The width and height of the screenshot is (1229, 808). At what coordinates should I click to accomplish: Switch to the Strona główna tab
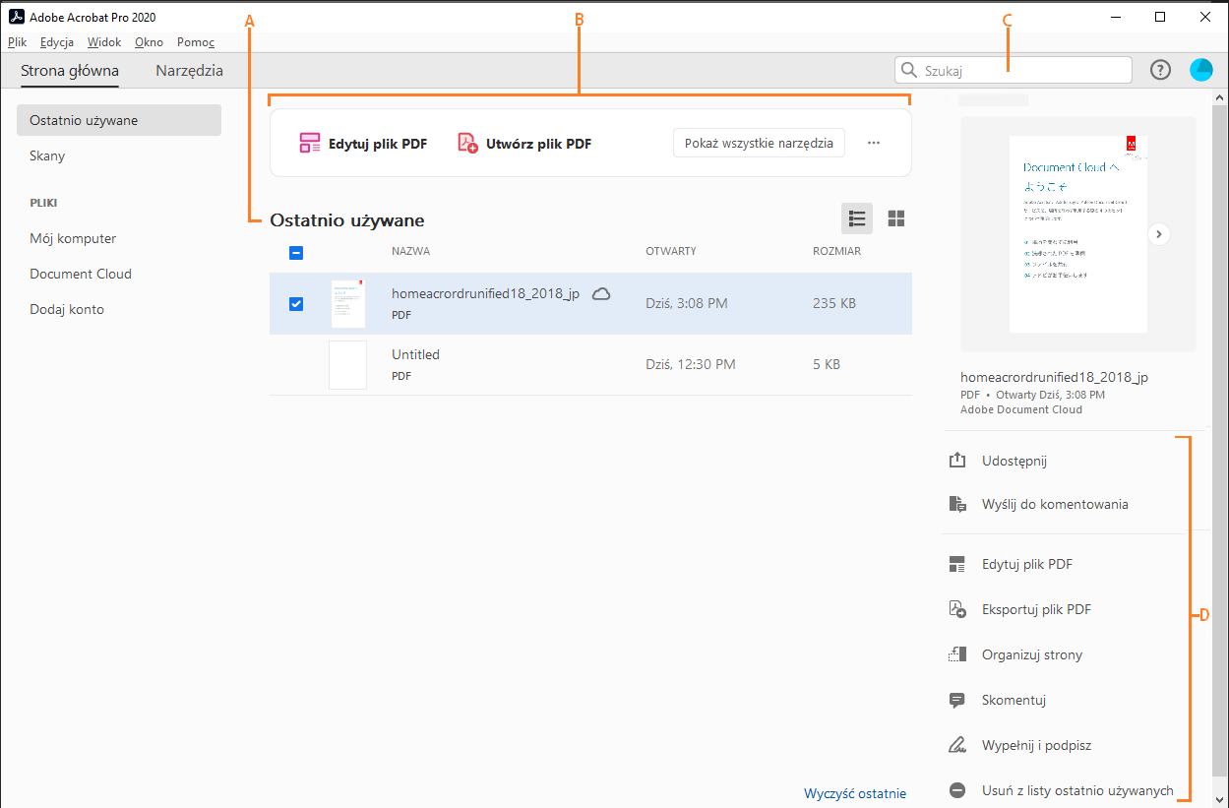click(x=70, y=71)
